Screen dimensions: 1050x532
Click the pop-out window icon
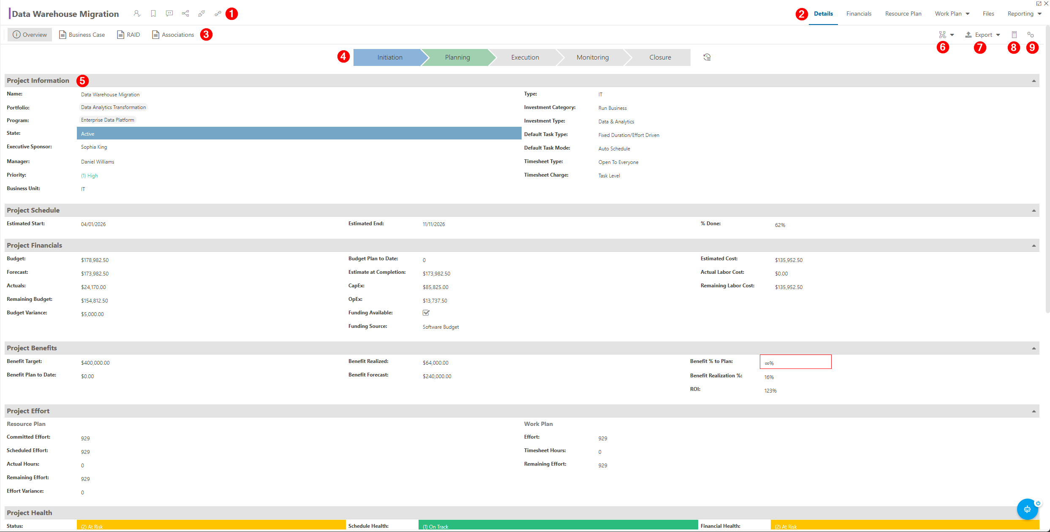pos(1039,3)
